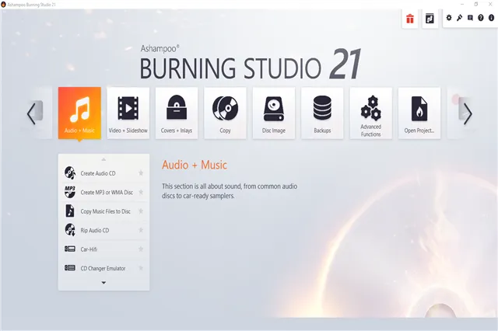Toggle favorite star for Create MP3 or WMA Disc
The width and height of the screenshot is (498, 331).
(x=141, y=192)
